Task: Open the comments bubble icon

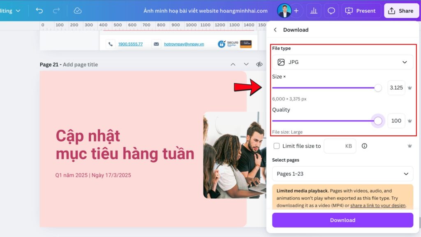Action: tap(331, 11)
